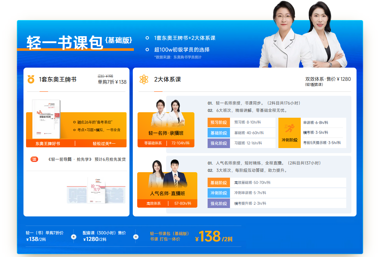This screenshot has height=257, width=380.
Task: Click the orange 送 badge icon
Action: [x=35, y=160]
